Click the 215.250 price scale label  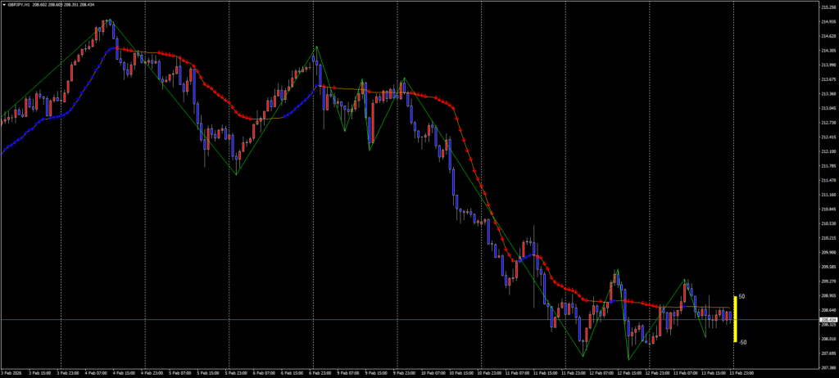827,7
